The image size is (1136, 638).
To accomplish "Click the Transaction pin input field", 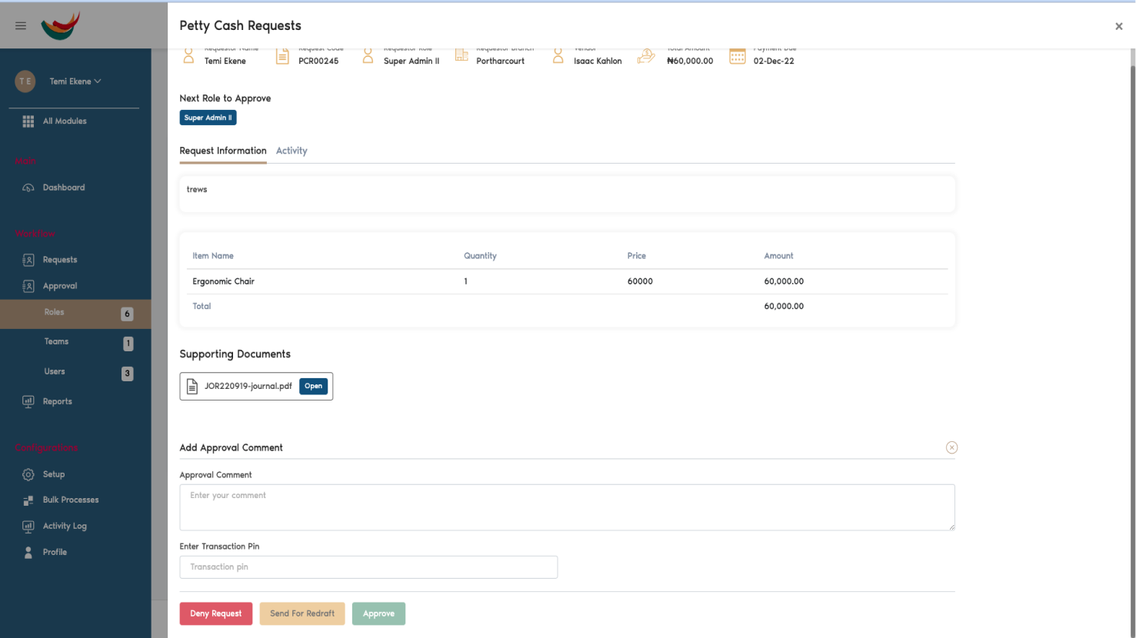I will pyautogui.click(x=368, y=567).
